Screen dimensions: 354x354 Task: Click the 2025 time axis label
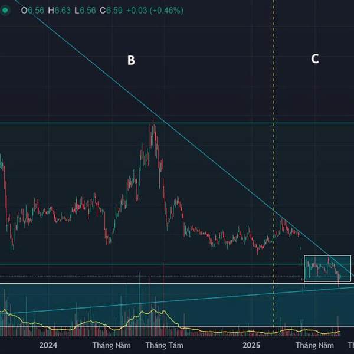point(251,345)
